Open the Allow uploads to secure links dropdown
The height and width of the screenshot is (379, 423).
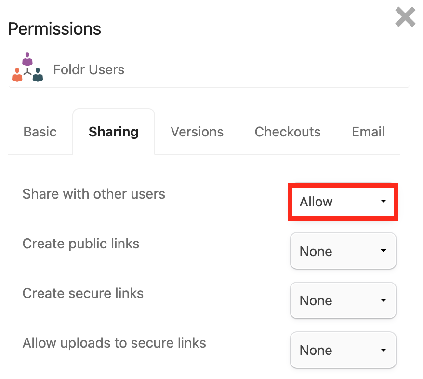tap(343, 350)
